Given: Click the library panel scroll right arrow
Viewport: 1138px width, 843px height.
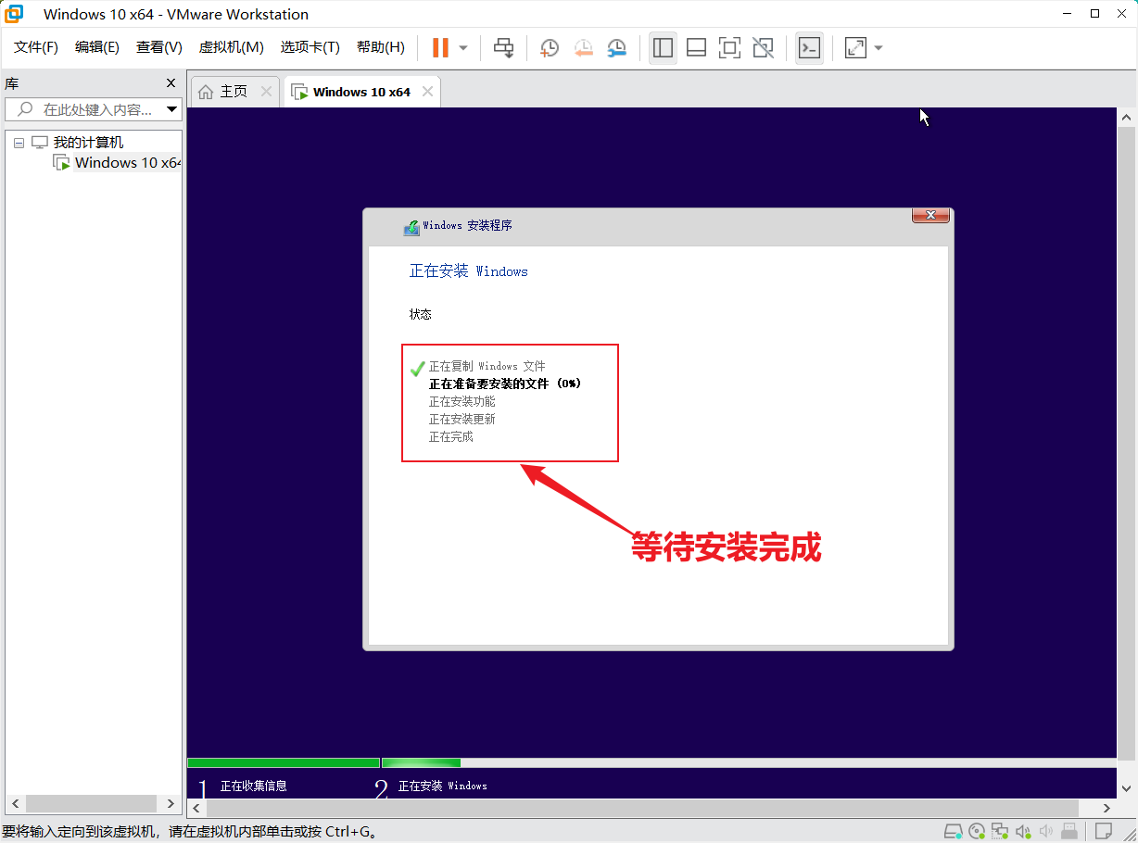Looking at the screenshot, I should point(171,803).
